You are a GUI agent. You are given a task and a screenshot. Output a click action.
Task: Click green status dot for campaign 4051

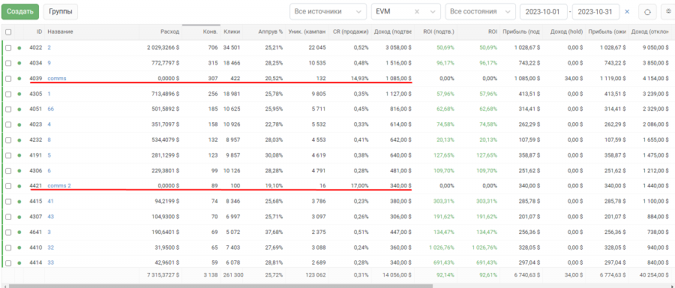[x=19, y=109]
